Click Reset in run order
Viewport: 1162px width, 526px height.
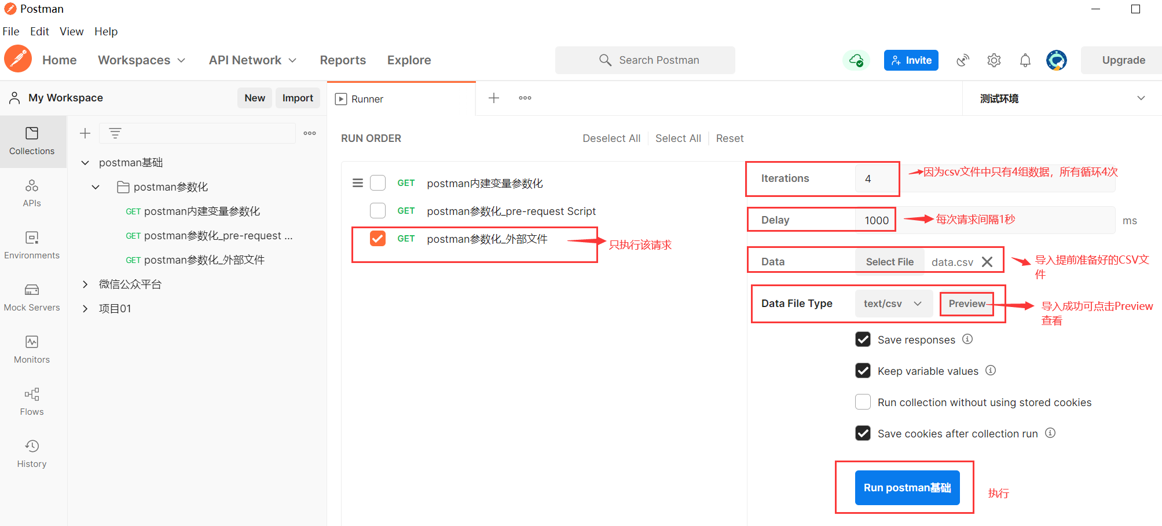point(730,138)
